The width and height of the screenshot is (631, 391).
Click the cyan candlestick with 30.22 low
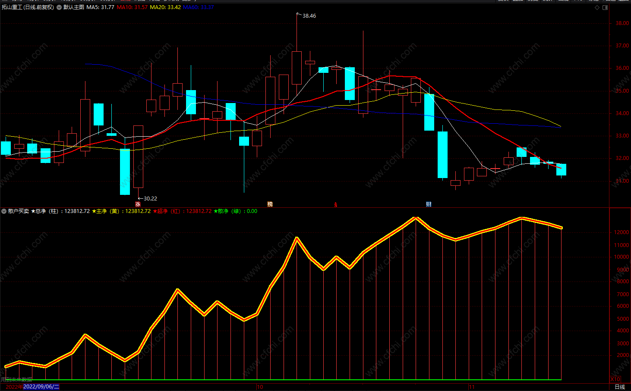coord(125,172)
